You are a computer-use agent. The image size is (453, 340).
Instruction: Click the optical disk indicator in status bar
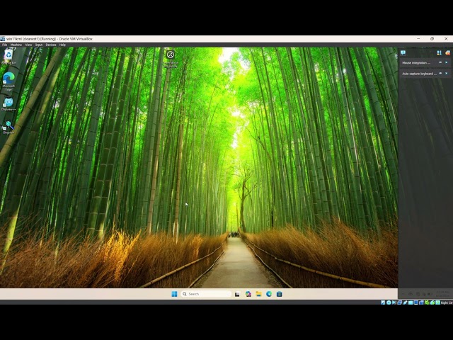(389, 302)
